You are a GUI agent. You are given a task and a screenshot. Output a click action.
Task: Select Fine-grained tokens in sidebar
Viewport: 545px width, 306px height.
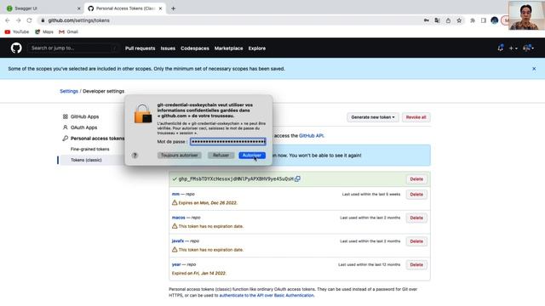coord(89,149)
